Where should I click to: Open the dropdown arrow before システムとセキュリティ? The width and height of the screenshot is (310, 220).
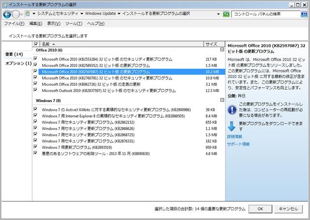[x=34, y=14]
